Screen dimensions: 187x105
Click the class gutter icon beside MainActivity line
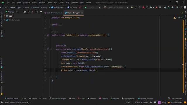tap(48, 35)
